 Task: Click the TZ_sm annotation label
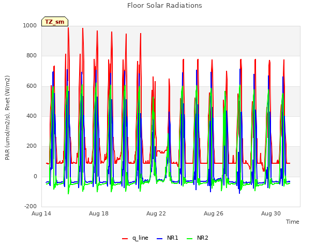click(55, 22)
